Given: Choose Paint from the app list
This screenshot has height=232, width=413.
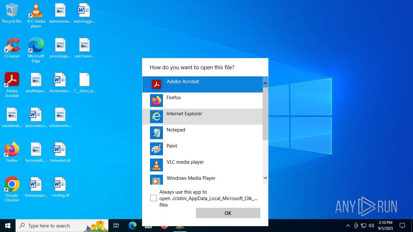Looking at the screenshot, I should coord(203,149).
